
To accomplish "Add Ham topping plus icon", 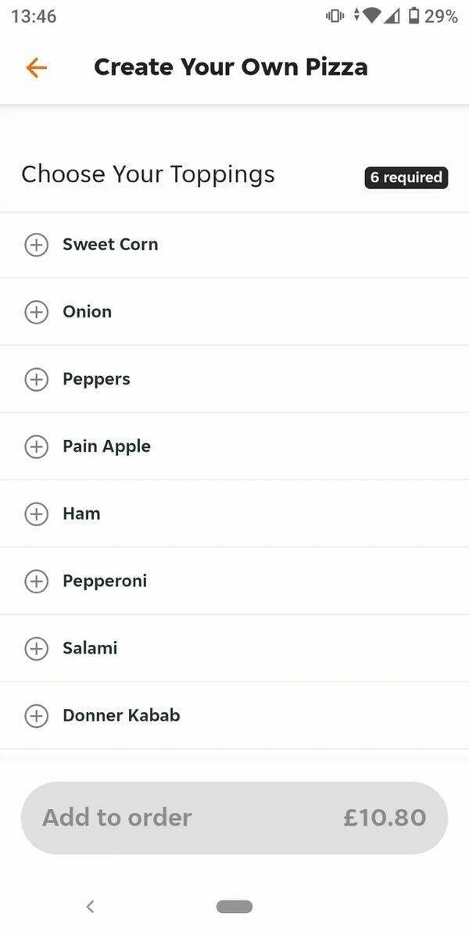I will pos(36,514).
